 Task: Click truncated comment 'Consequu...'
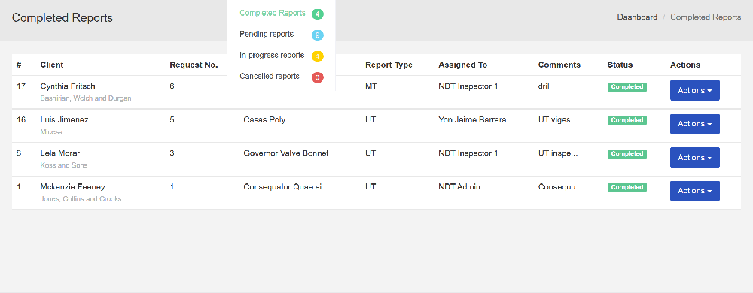[x=560, y=187]
